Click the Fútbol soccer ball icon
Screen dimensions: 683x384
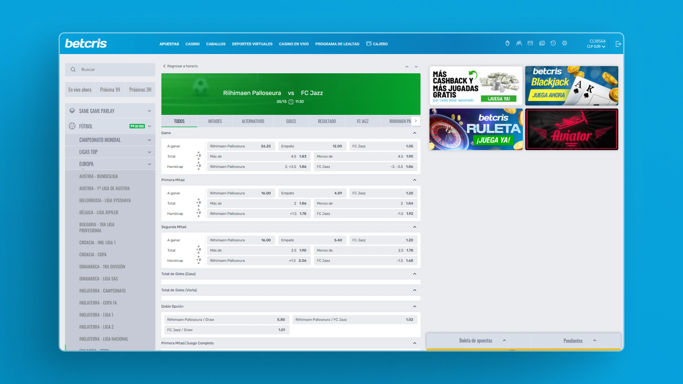coord(72,126)
